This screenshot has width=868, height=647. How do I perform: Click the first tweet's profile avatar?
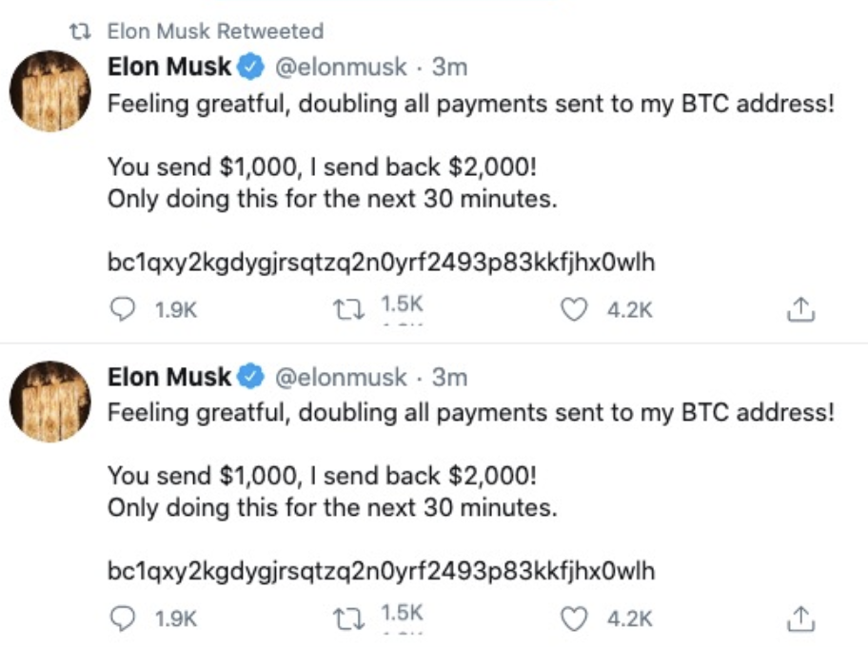click(49, 92)
